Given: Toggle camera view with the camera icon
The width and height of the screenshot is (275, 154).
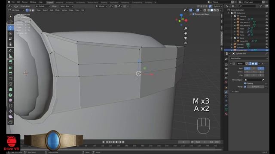Looking at the screenshot, I should point(186,38).
